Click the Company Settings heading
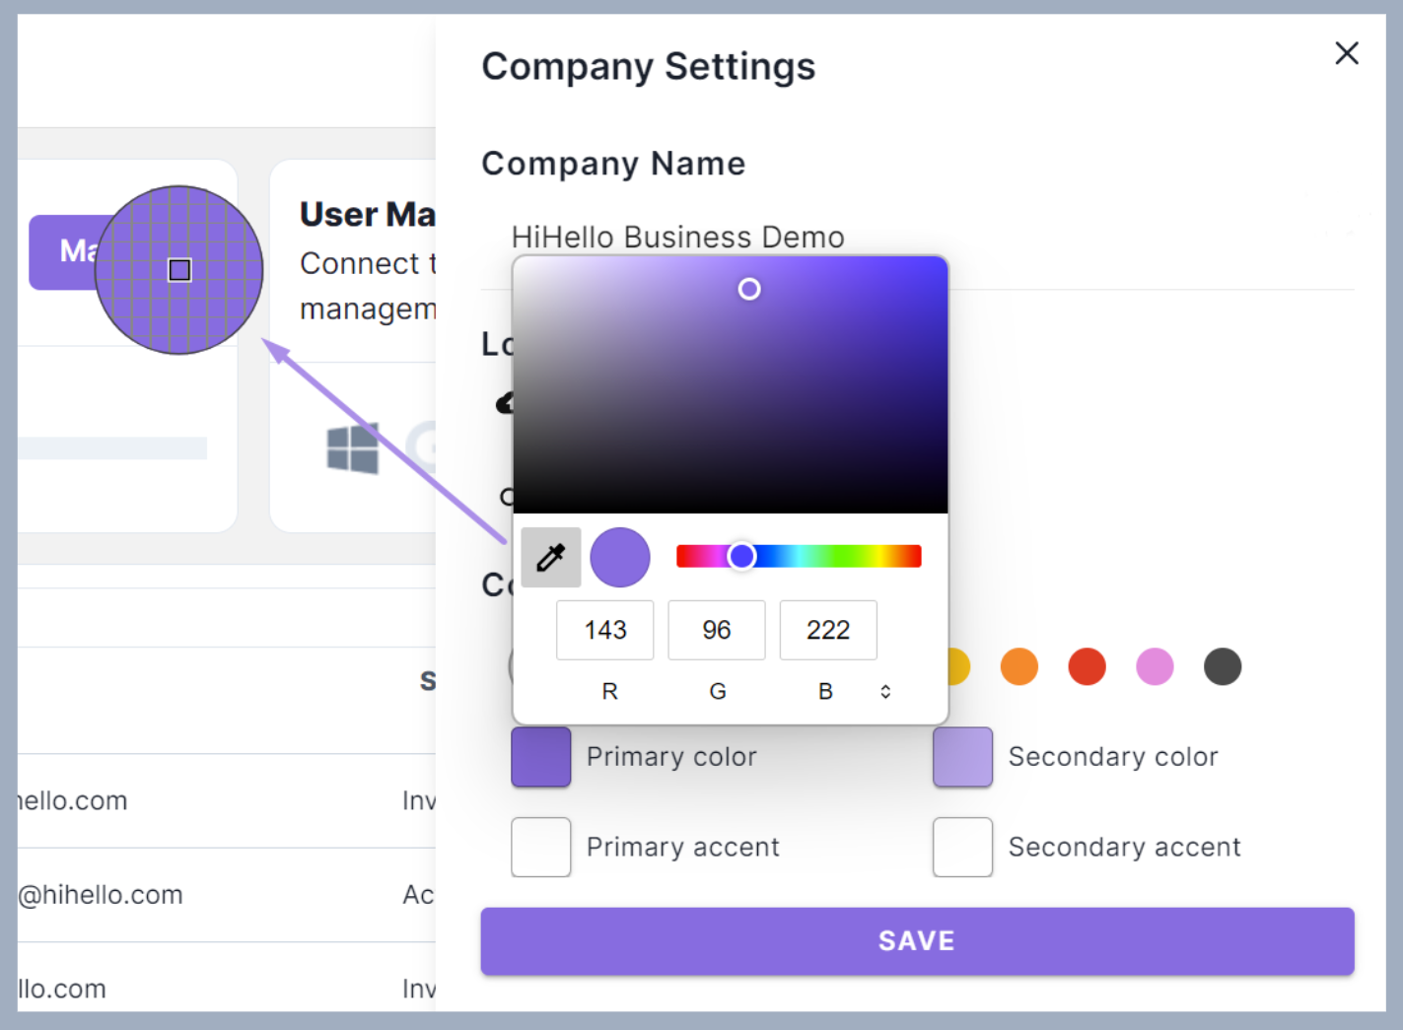This screenshot has width=1403, height=1030. pyautogui.click(x=648, y=67)
